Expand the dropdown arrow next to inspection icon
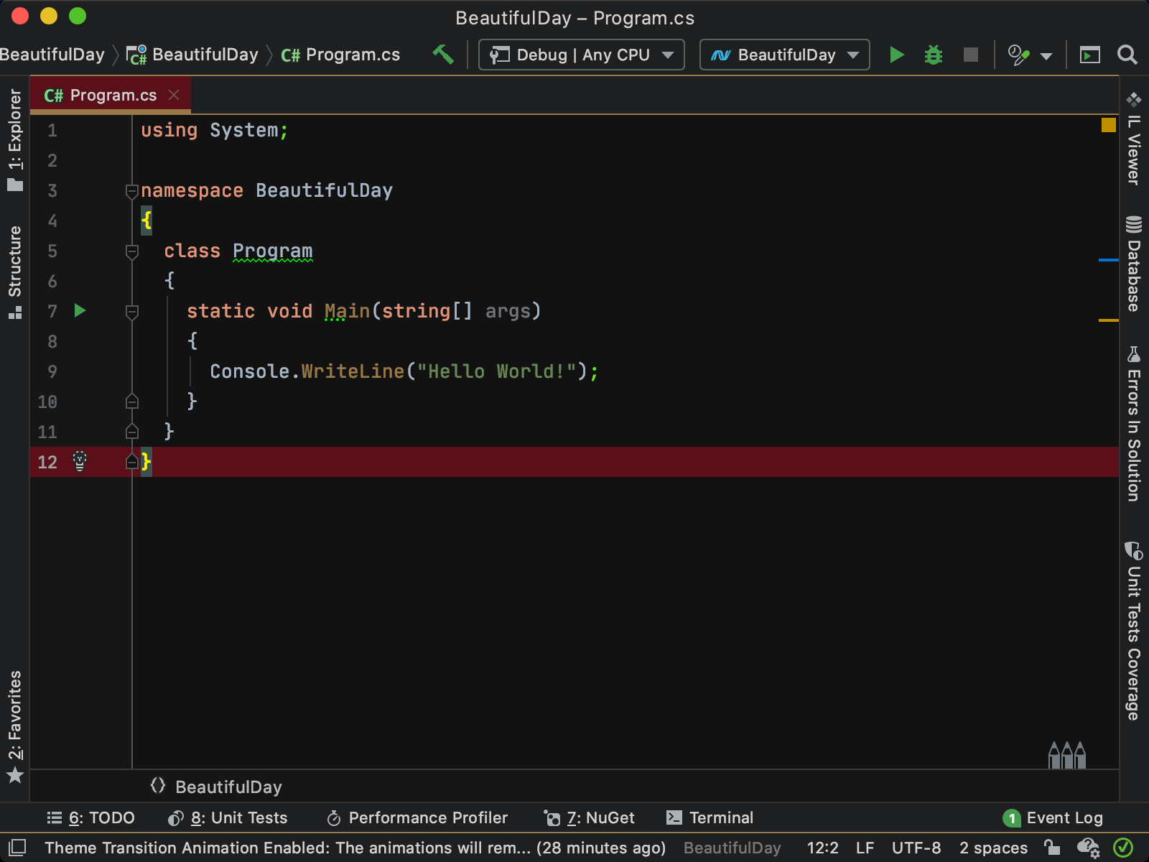Image resolution: width=1149 pixels, height=862 pixels. point(1046,56)
